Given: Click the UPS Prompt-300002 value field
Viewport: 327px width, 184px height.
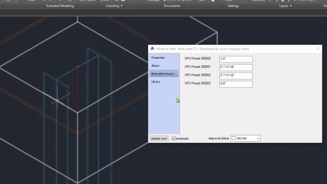Looking at the screenshot, I should pyautogui.click(x=236, y=76).
